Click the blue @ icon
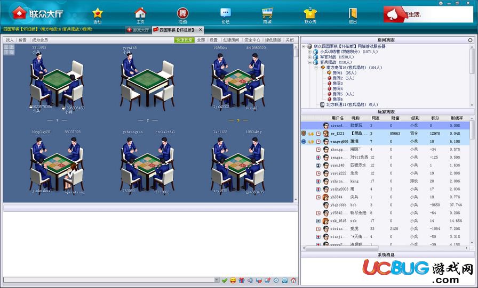This screenshot has width=478, height=288. click(x=285, y=281)
